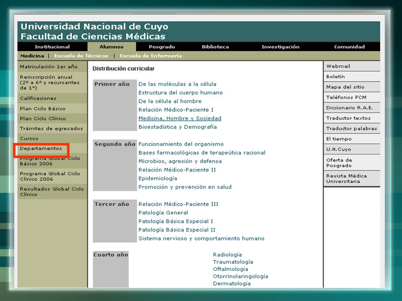Open Traductor textos
The height and width of the screenshot is (301, 402).
(352, 118)
